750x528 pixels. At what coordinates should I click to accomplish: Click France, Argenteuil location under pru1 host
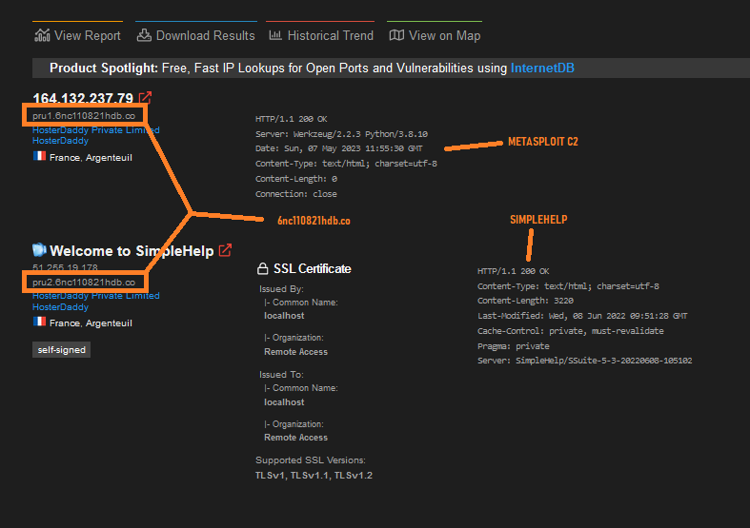91,158
